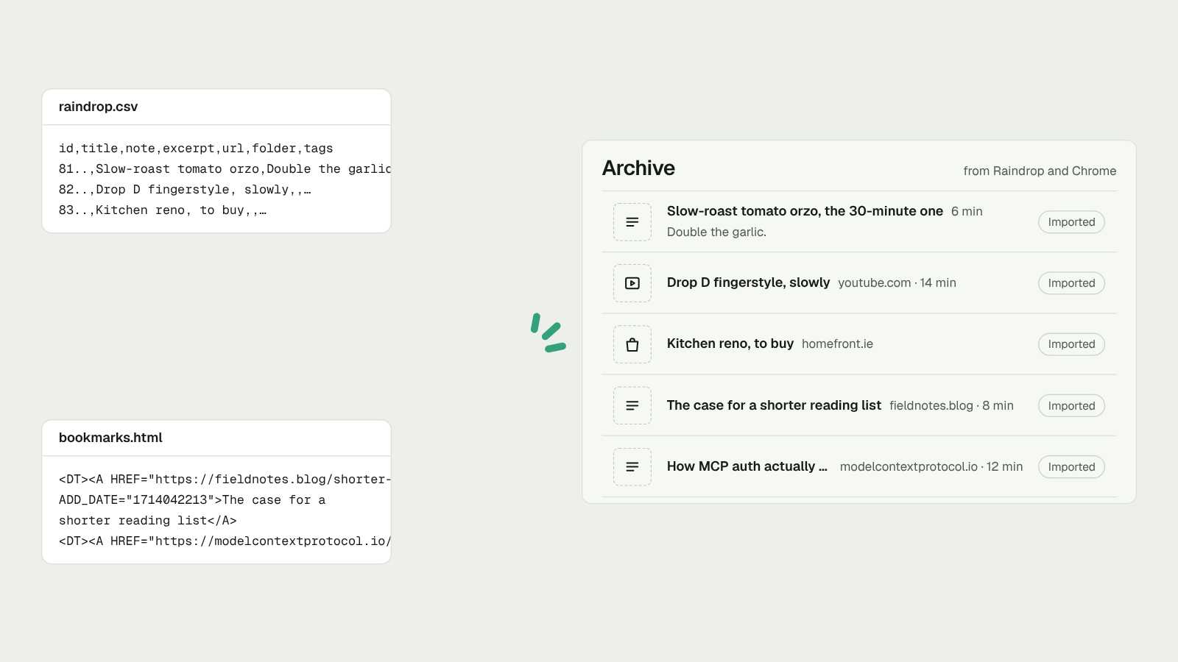
Task: Open the 'How MCP auth actually …' title
Action: pos(747,466)
